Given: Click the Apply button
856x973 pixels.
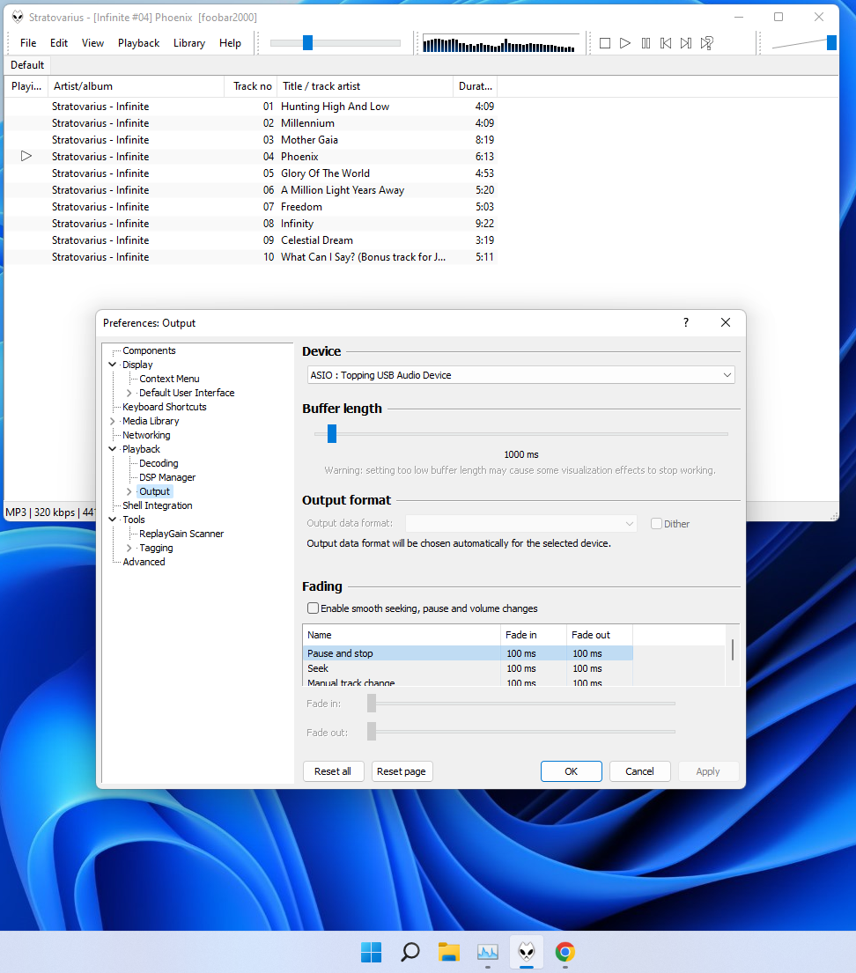Looking at the screenshot, I should point(708,771).
